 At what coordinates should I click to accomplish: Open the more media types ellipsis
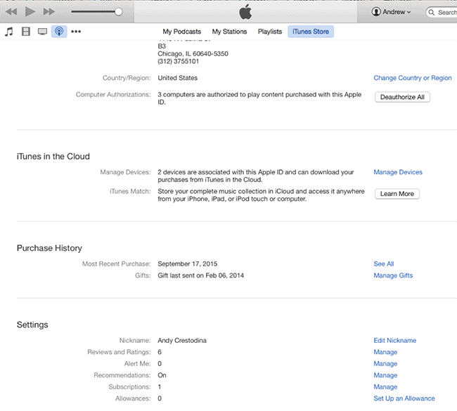click(x=76, y=32)
